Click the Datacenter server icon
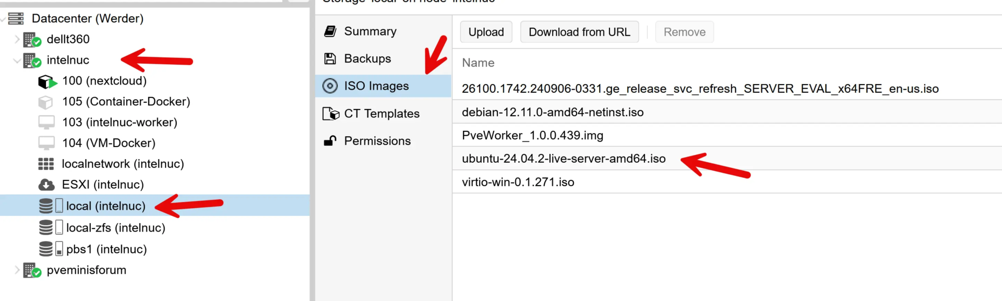1002x301 pixels. [16, 19]
